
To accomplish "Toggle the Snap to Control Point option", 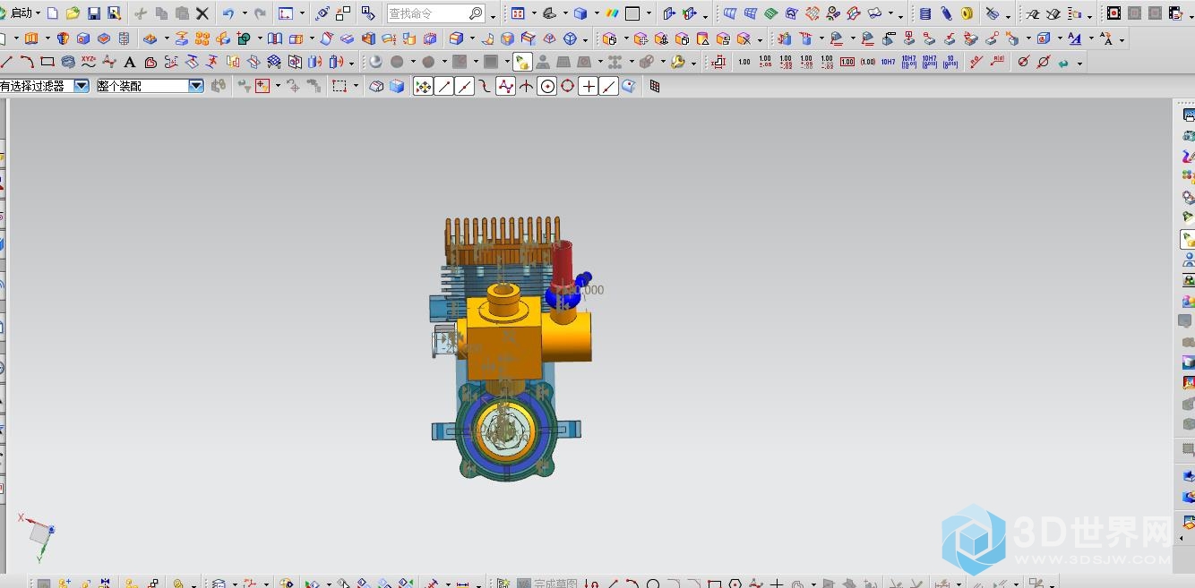I will pyautogui.click(x=485, y=86).
